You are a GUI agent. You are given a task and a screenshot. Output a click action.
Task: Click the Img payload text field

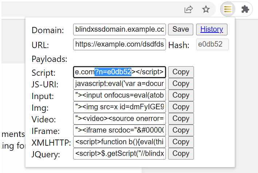(x=119, y=107)
